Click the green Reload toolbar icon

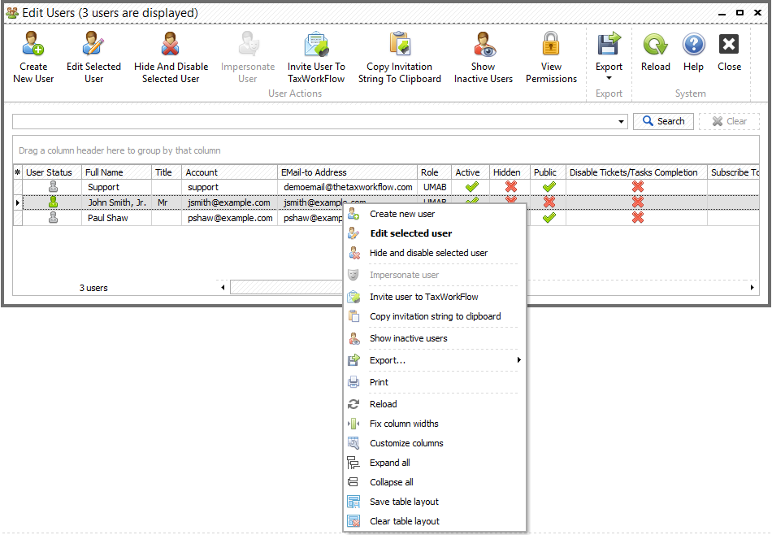coord(655,45)
